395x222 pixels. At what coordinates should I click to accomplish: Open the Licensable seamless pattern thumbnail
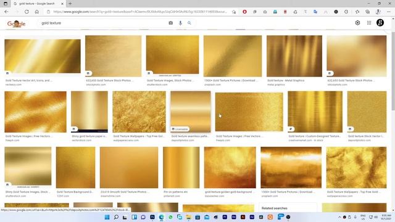point(191,112)
